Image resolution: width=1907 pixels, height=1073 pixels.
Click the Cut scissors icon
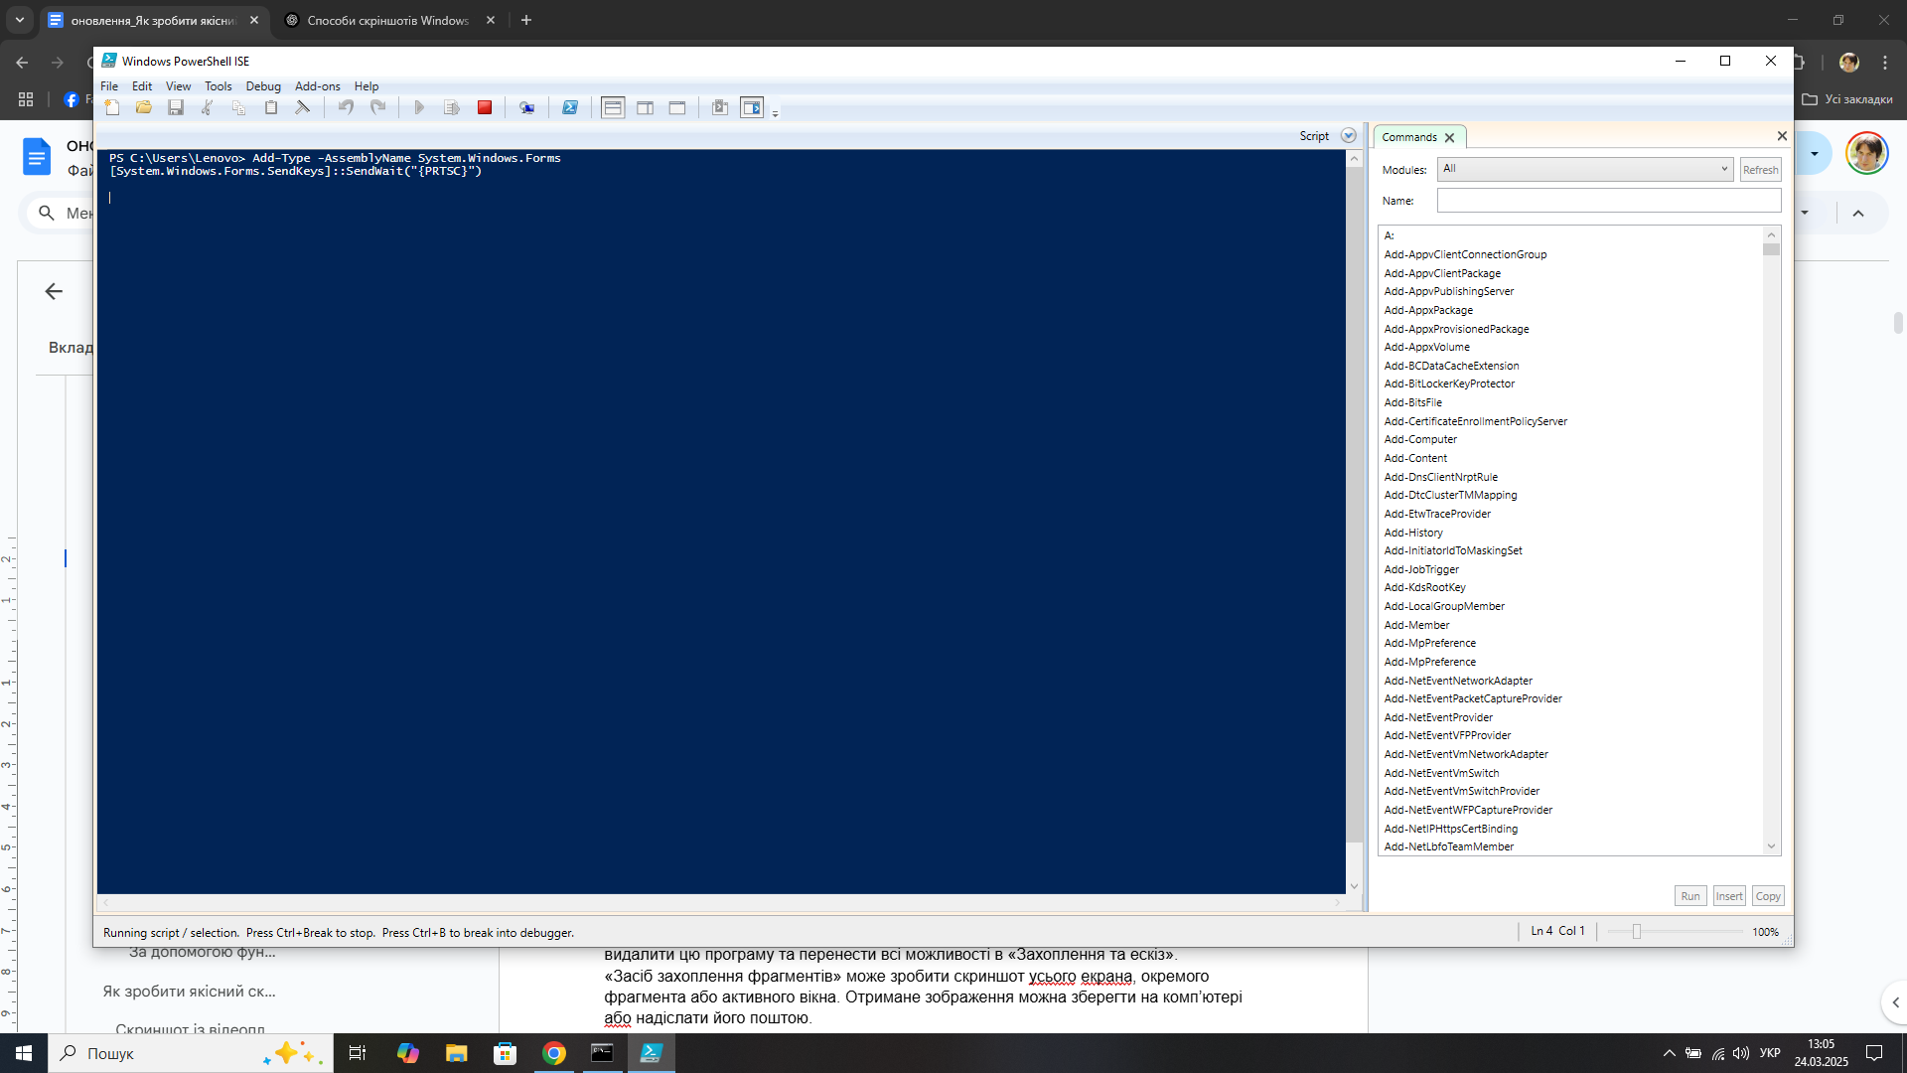point(208,107)
